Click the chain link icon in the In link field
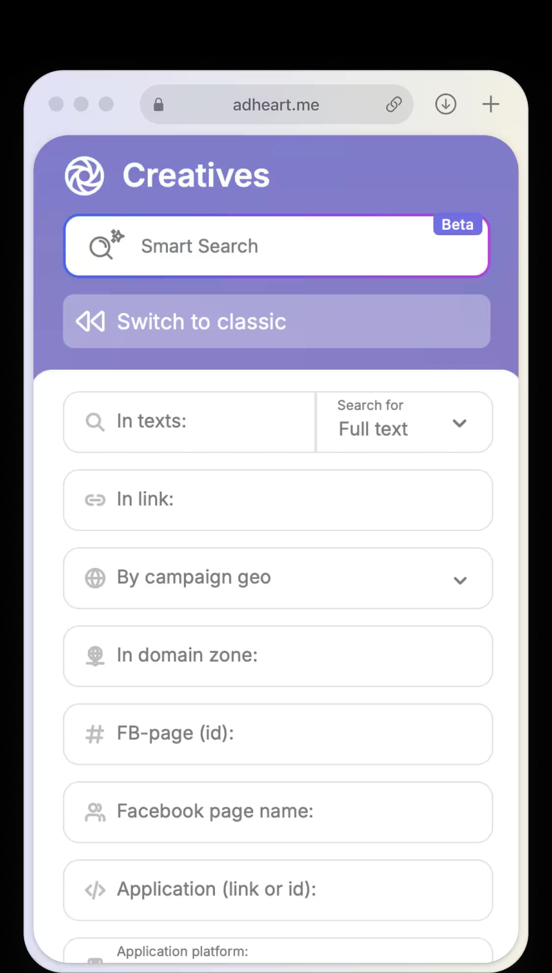 [95, 500]
